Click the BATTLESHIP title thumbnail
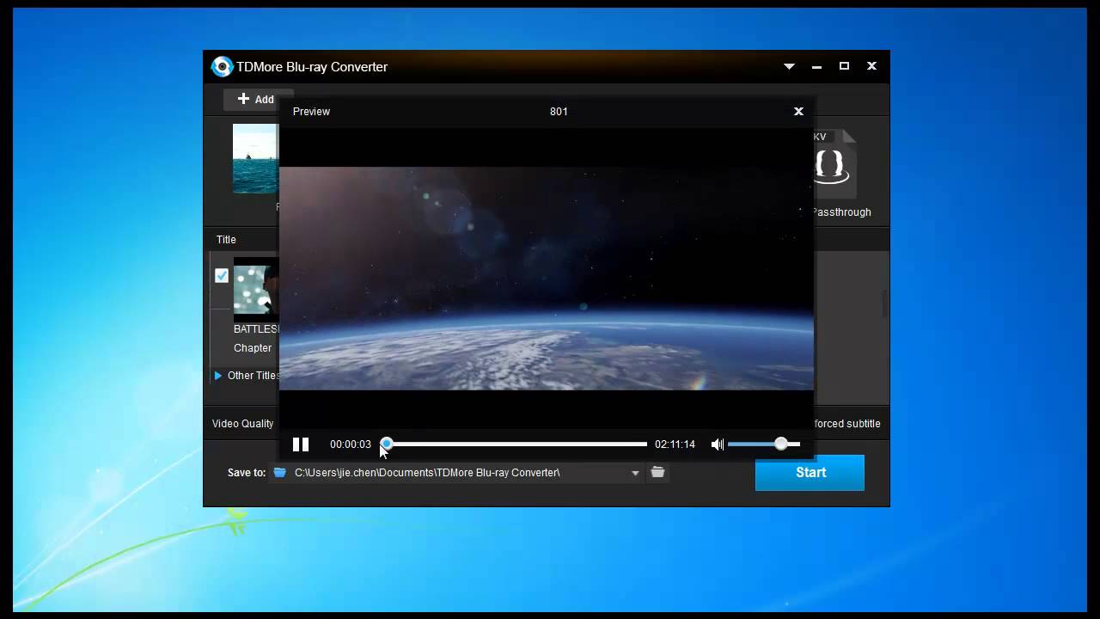 pos(256,289)
